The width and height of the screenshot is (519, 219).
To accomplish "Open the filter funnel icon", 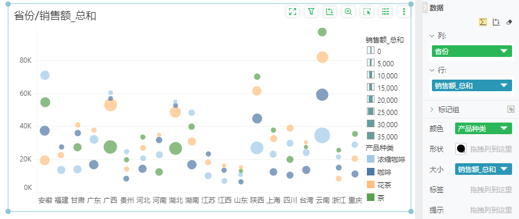I will click(x=311, y=12).
